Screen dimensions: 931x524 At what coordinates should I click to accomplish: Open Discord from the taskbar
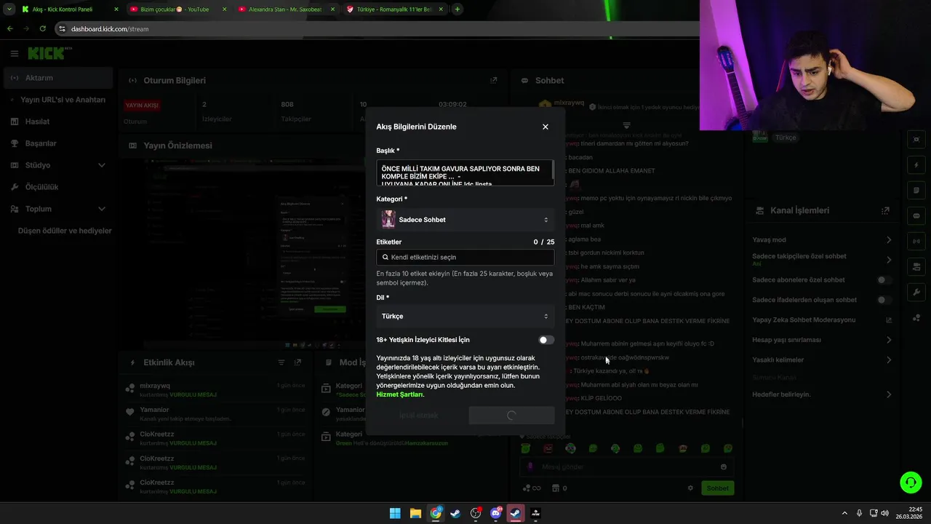coord(496,513)
